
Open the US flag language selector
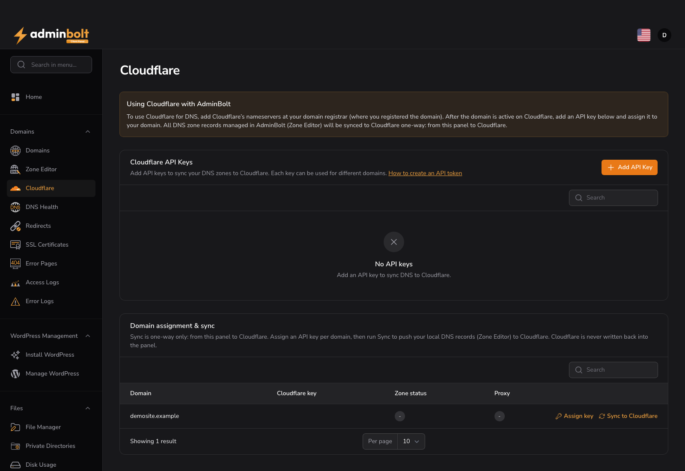(x=643, y=35)
